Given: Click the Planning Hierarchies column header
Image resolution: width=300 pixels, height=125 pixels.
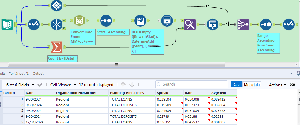Looking at the screenshot, I should [132, 93].
